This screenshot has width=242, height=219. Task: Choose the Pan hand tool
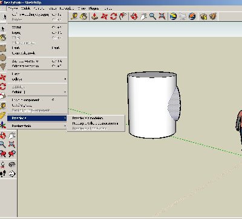(143, 16)
